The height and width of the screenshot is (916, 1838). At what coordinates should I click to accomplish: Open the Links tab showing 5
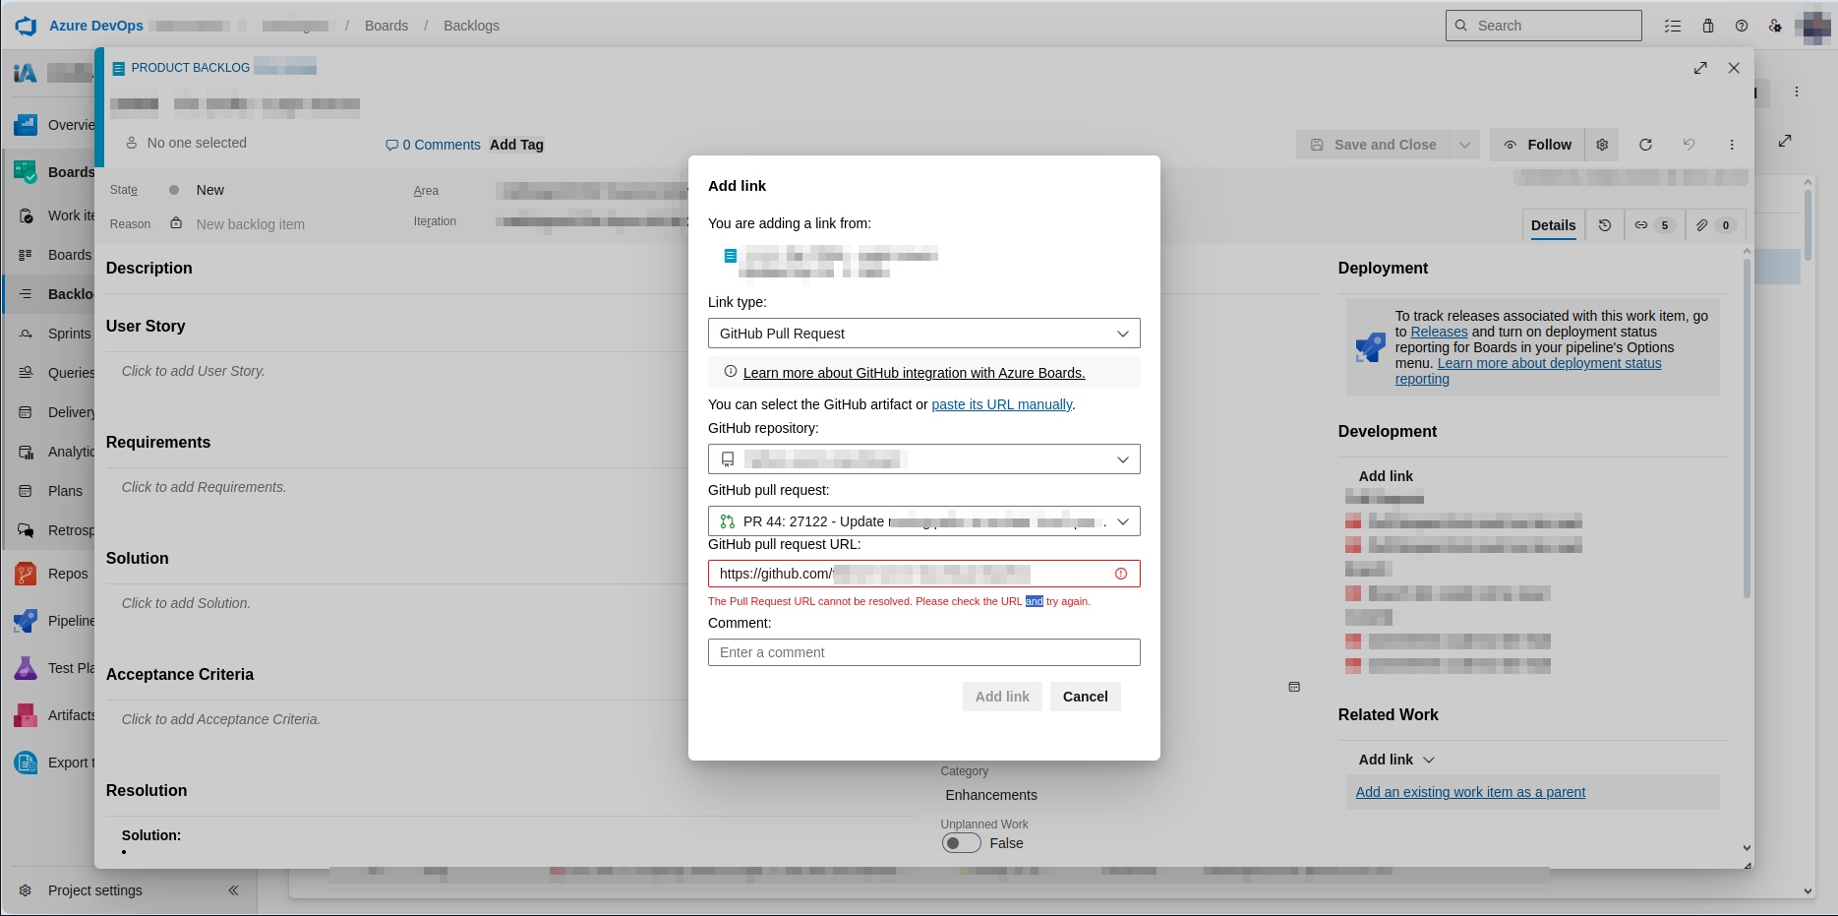[x=1654, y=225]
